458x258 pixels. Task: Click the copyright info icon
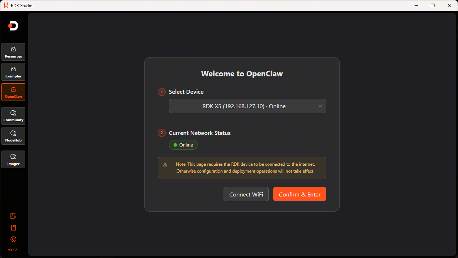tap(13, 239)
